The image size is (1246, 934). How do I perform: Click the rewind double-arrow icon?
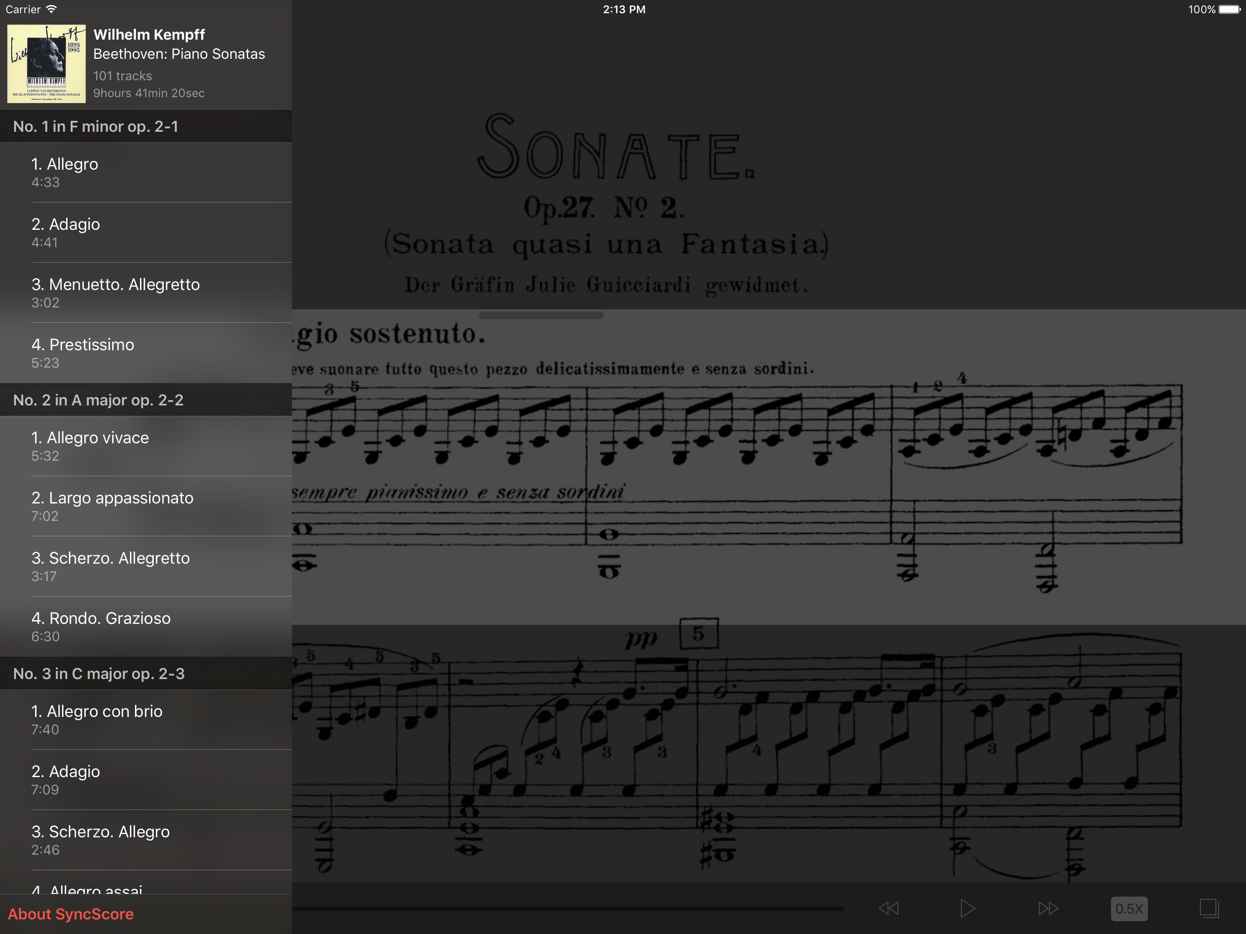pos(888,908)
